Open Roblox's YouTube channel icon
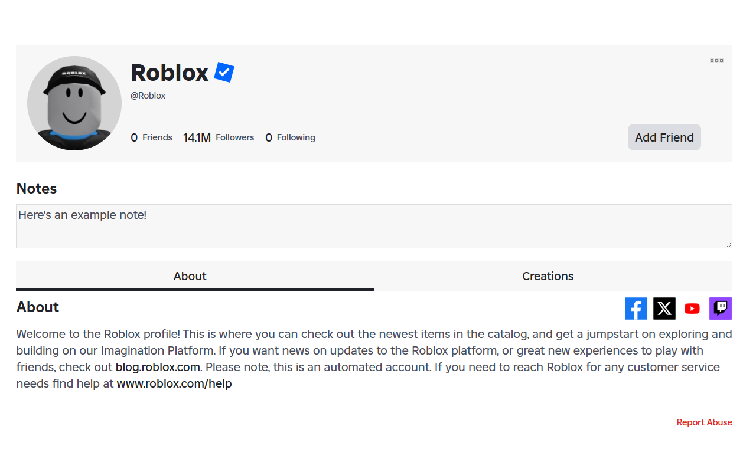Viewport: 756px width, 472px height. pos(692,308)
